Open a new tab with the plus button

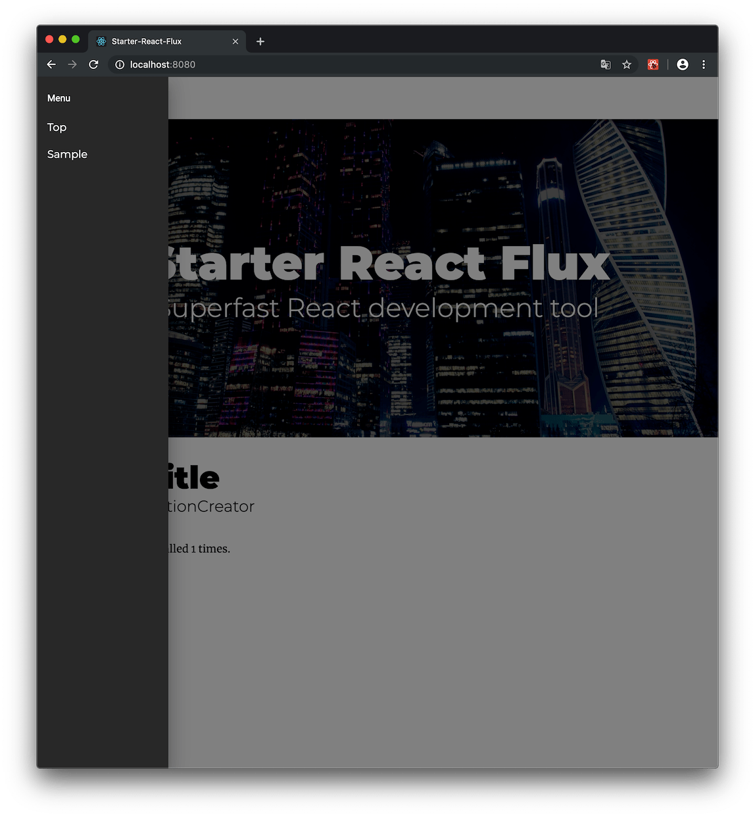pos(260,41)
